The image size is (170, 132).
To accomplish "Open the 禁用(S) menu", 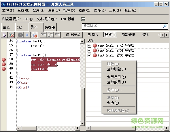I will point(39,10).
